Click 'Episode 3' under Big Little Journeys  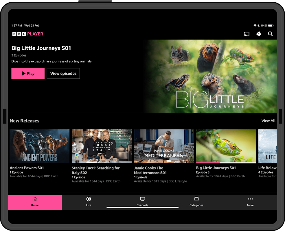(x=203, y=172)
